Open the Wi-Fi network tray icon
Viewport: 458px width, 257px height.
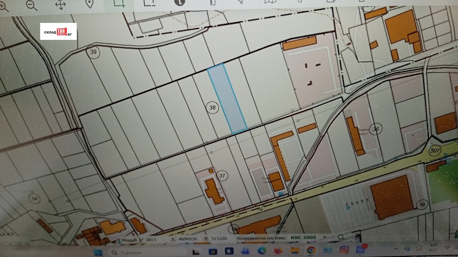coord(447,247)
